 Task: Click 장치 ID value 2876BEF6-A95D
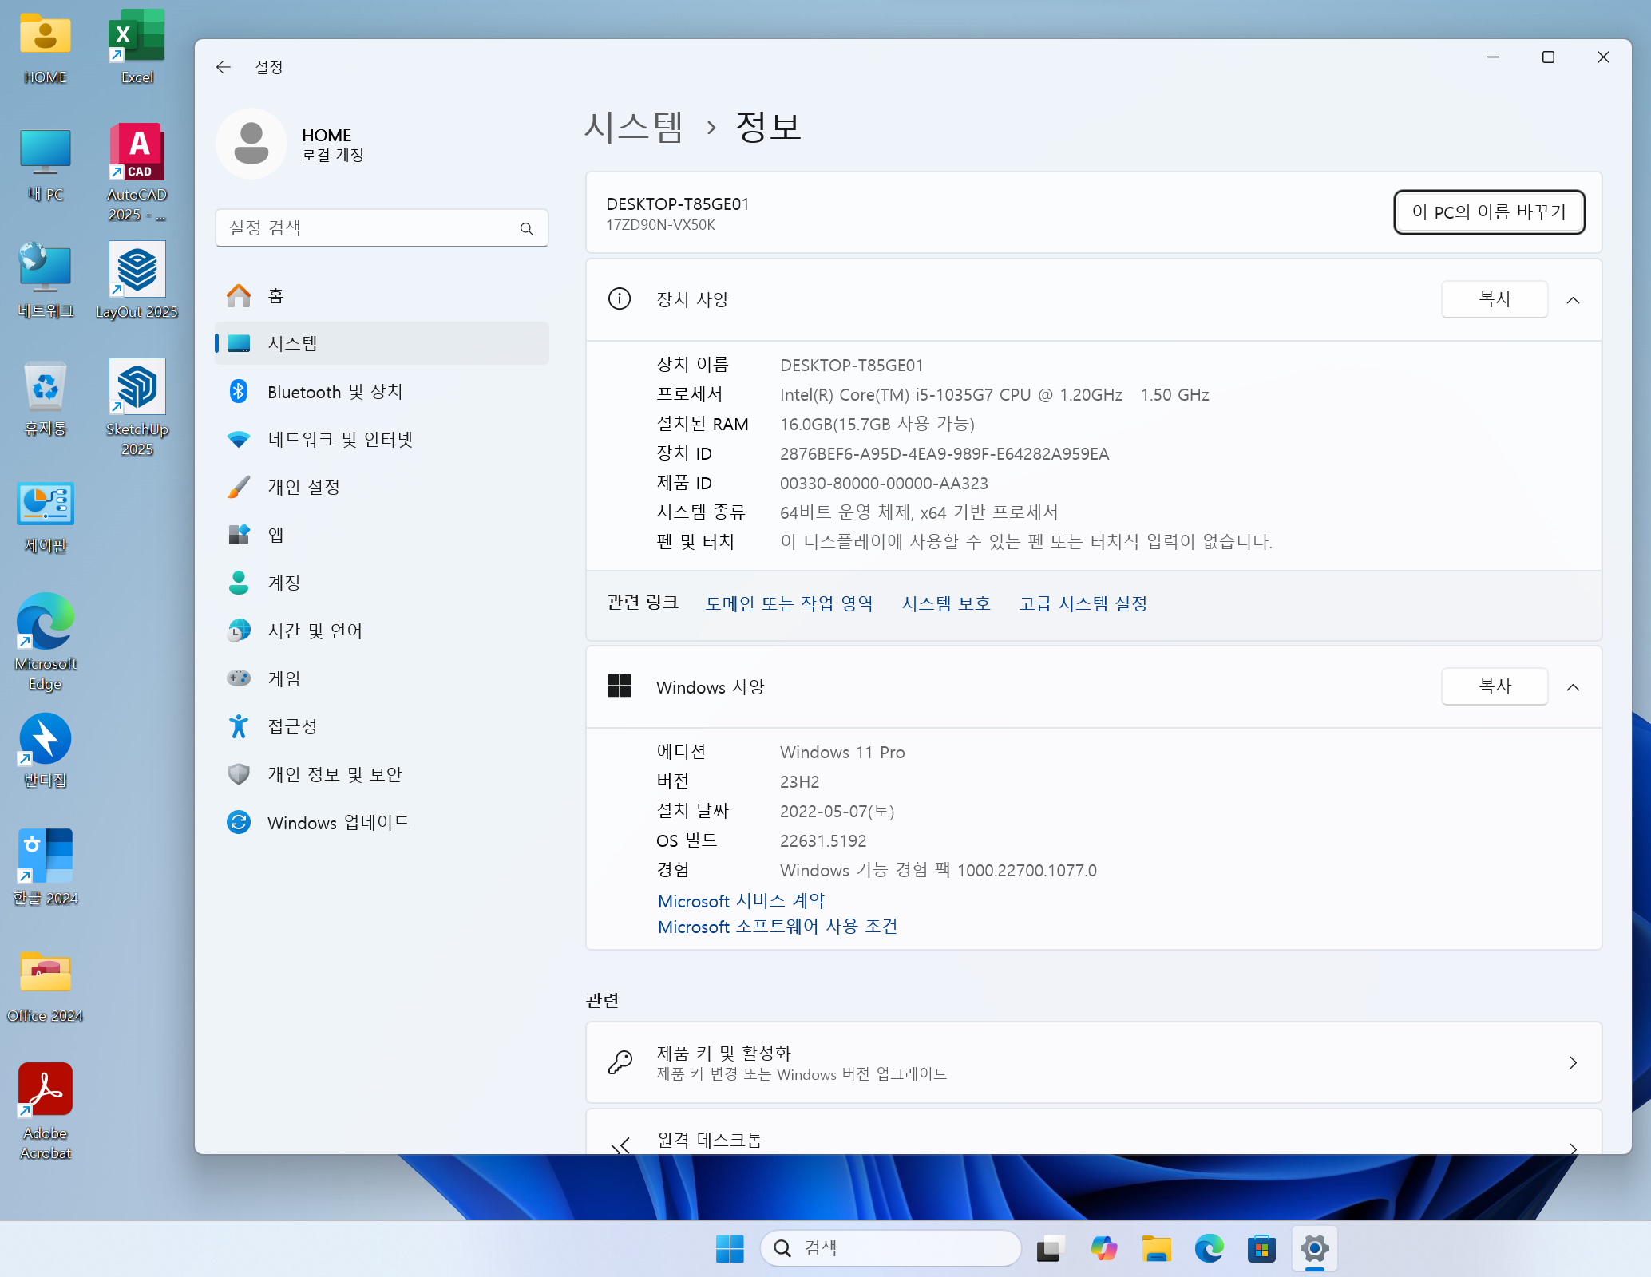pyautogui.click(x=944, y=454)
